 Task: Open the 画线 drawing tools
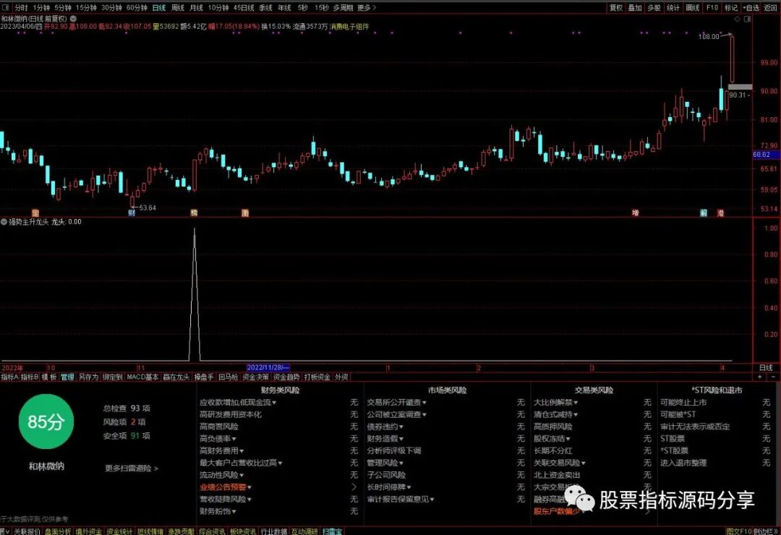692,7
